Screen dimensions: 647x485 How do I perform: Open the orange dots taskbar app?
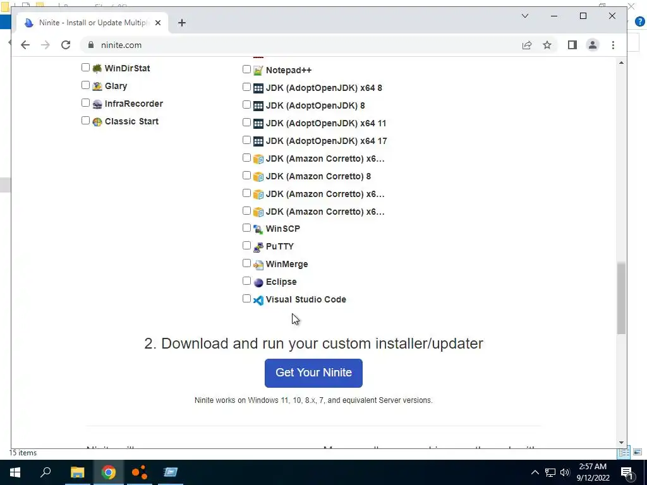point(140,472)
